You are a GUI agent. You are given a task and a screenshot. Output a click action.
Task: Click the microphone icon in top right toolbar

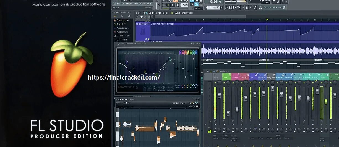coord(282,2)
